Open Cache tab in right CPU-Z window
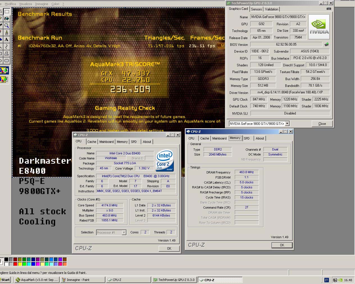 point(204,138)
